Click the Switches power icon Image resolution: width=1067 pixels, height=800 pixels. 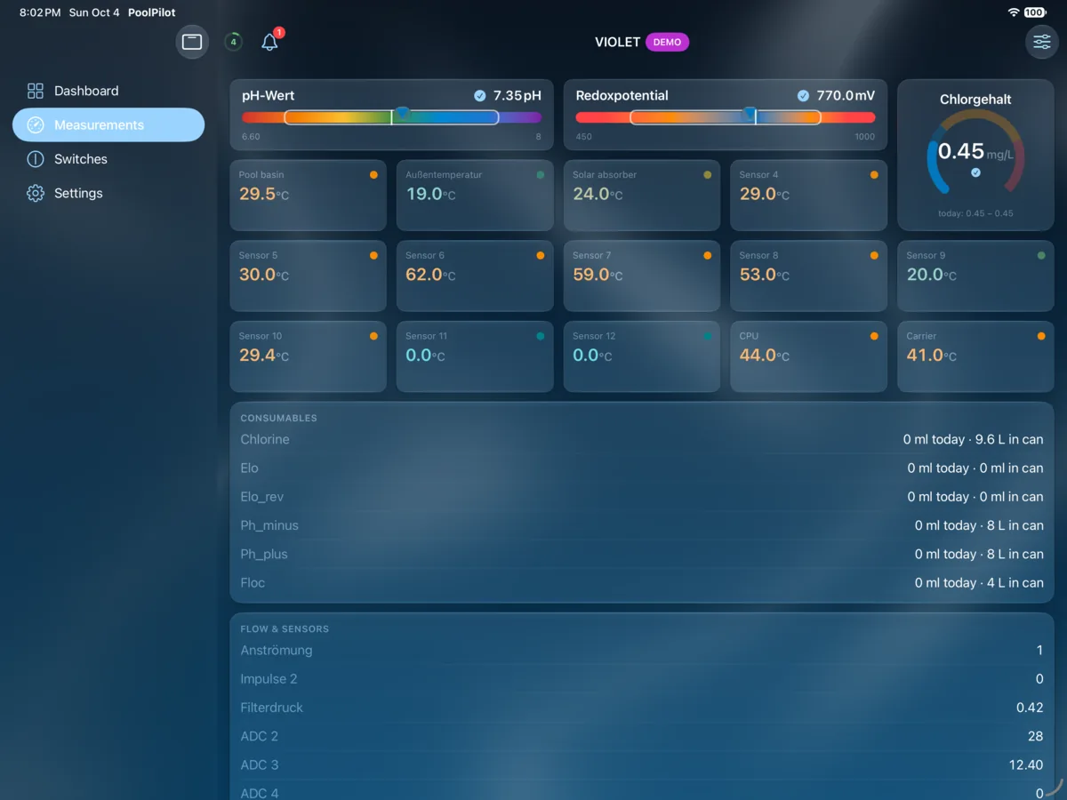coord(36,159)
